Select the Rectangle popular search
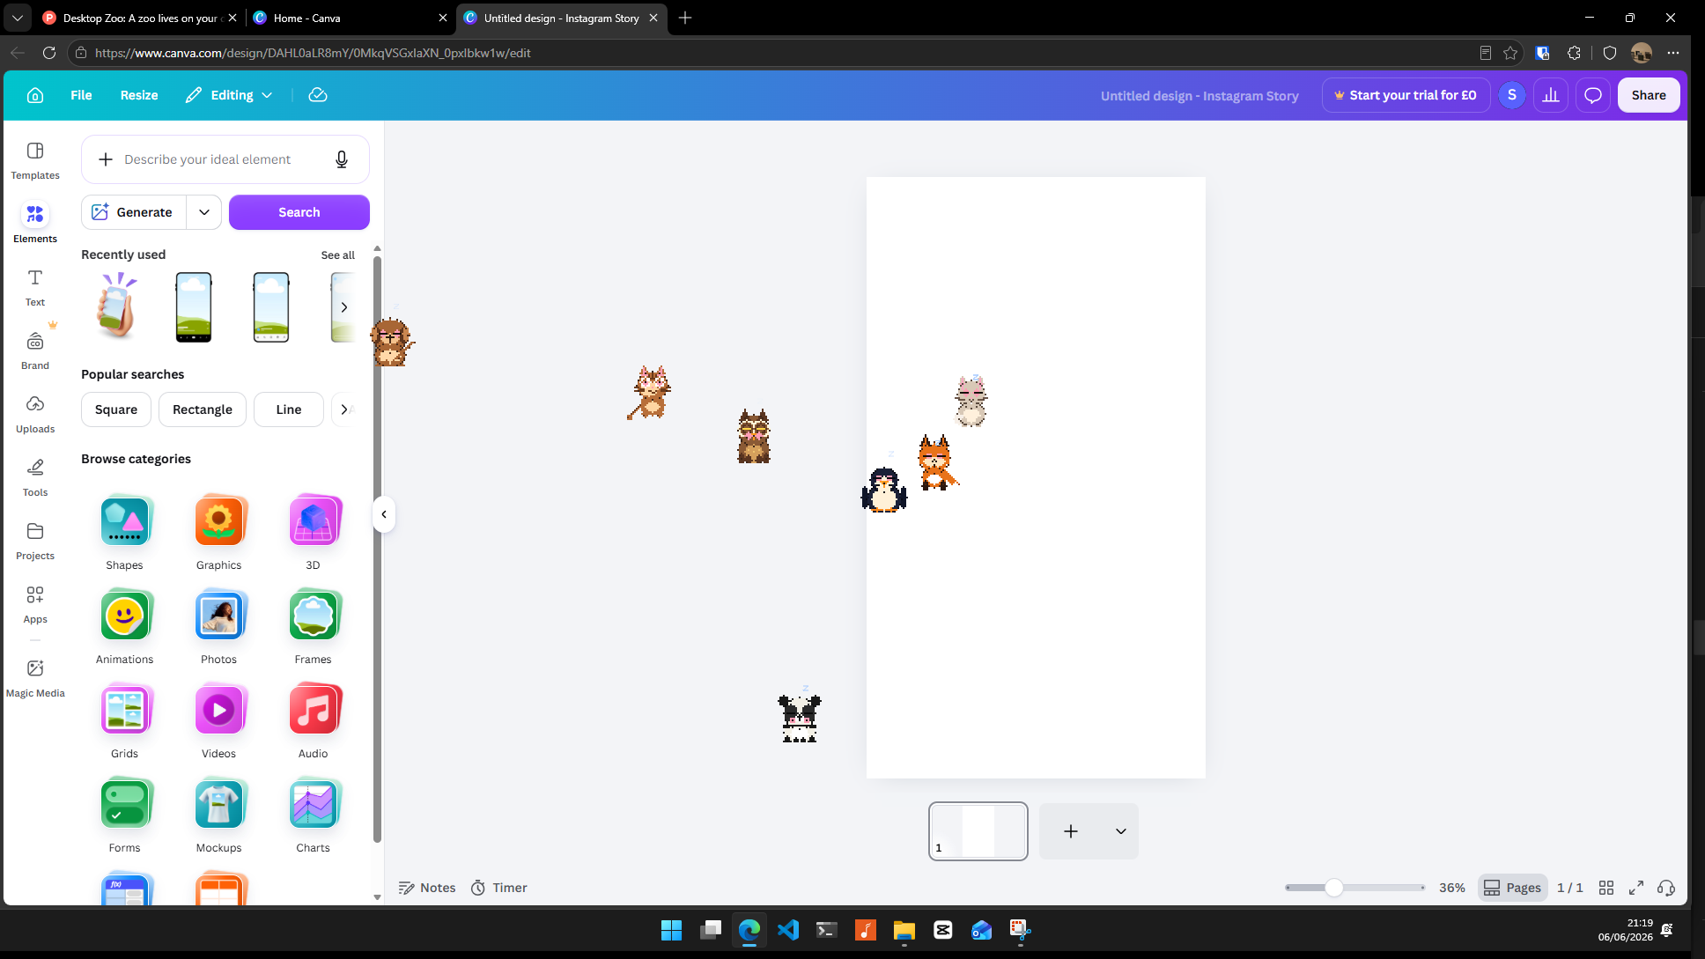 tap(203, 409)
